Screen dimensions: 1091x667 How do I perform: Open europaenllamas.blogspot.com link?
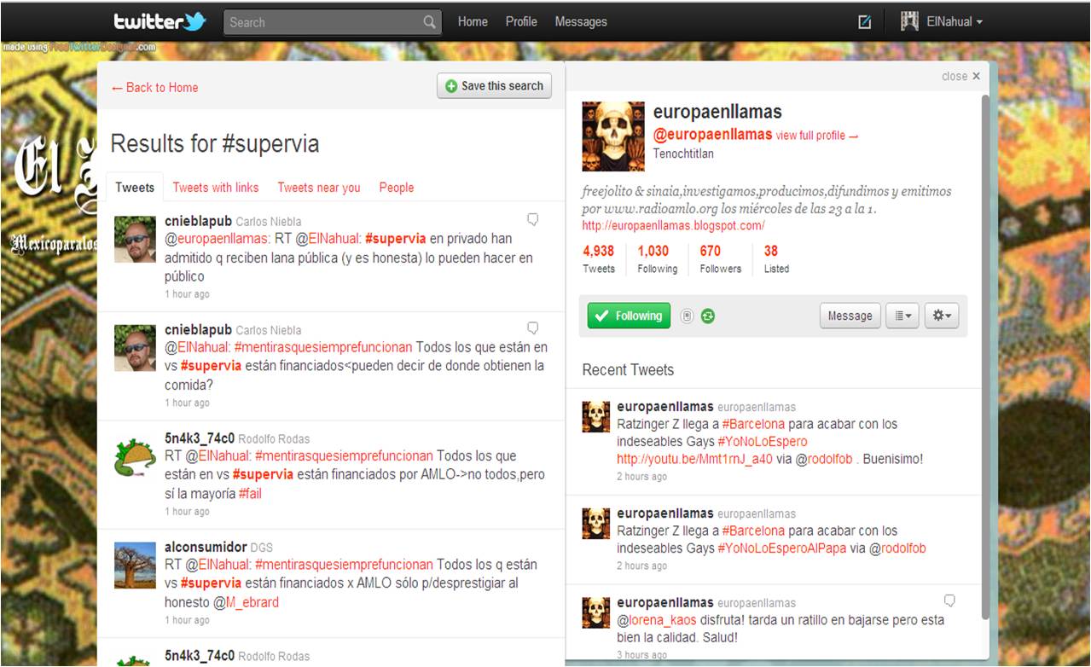tap(674, 226)
